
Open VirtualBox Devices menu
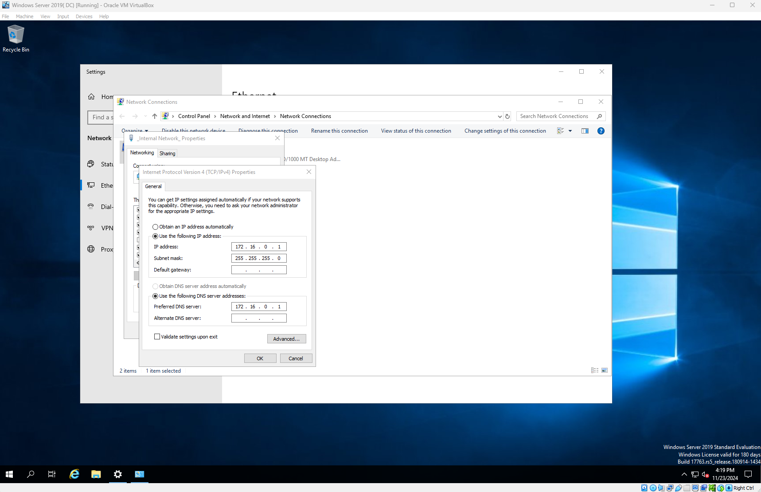(84, 16)
